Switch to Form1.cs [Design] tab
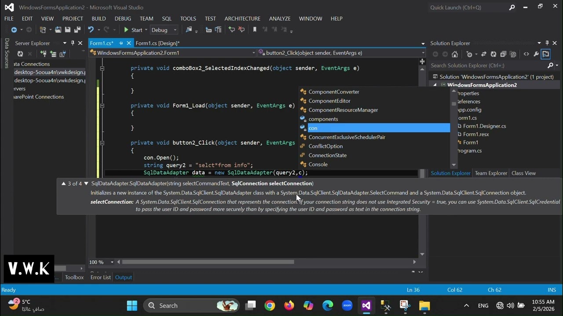This screenshot has width=563, height=316. 157,43
